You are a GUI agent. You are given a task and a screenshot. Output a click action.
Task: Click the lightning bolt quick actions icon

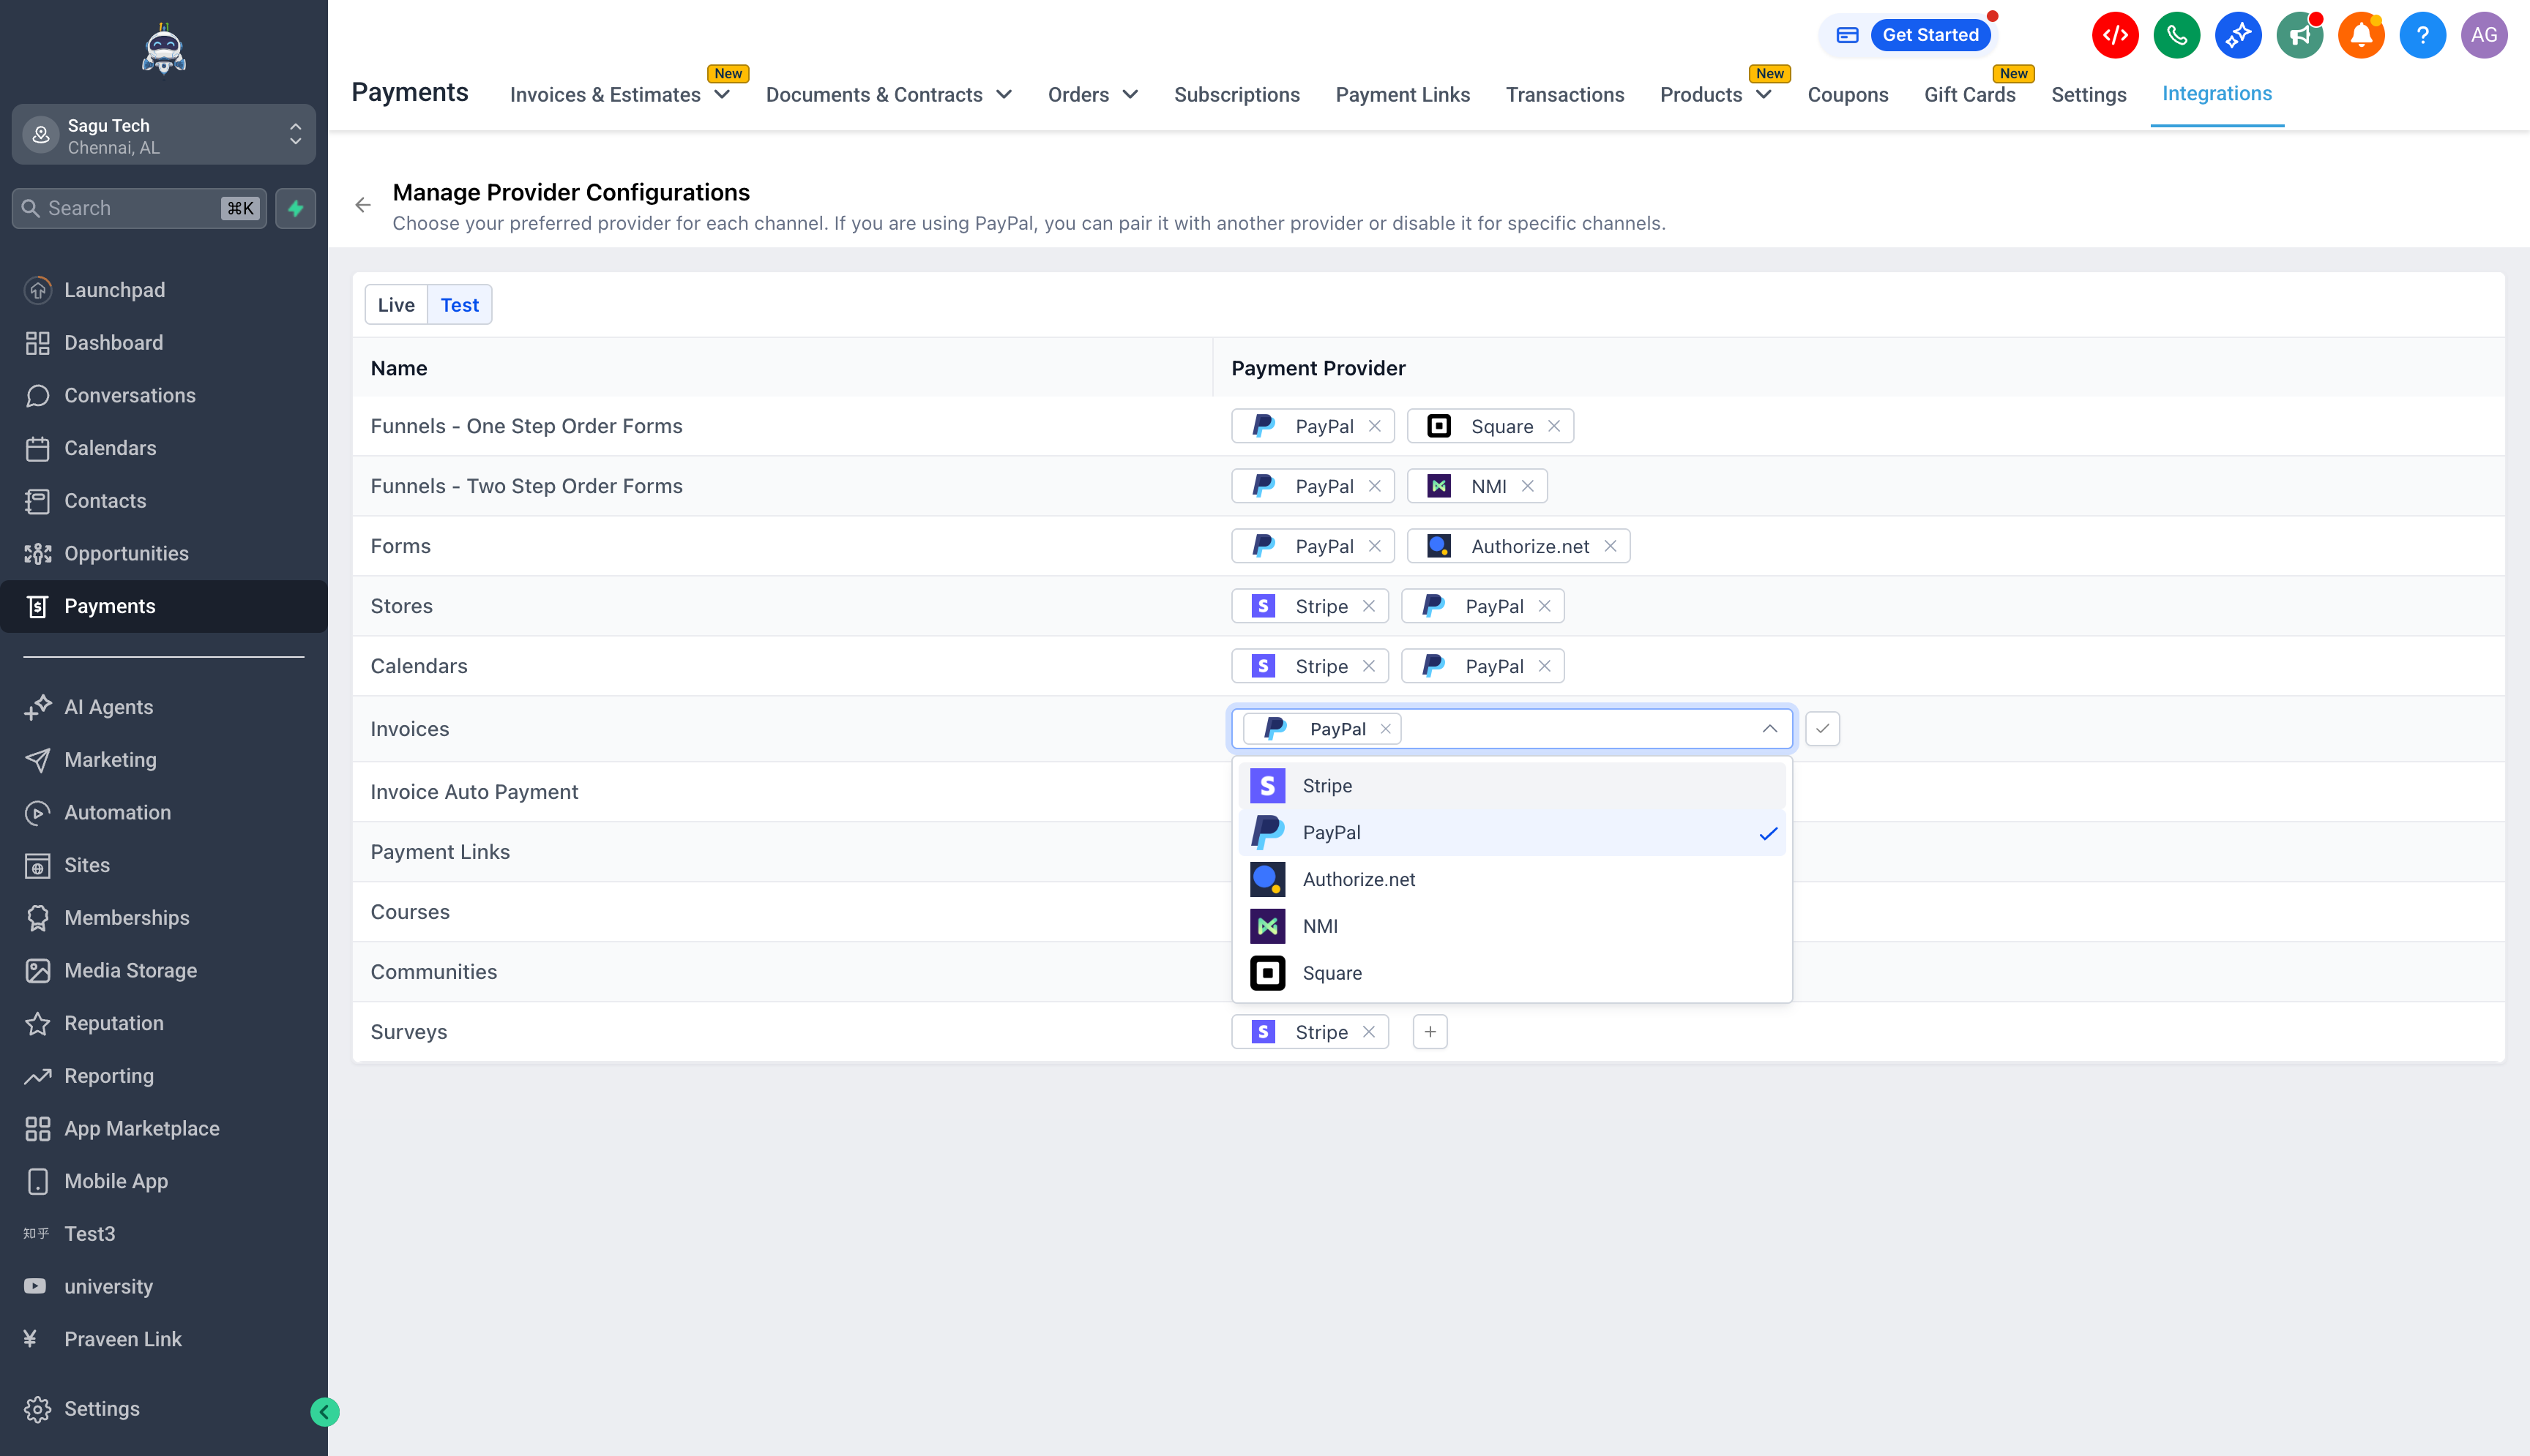tap(295, 208)
